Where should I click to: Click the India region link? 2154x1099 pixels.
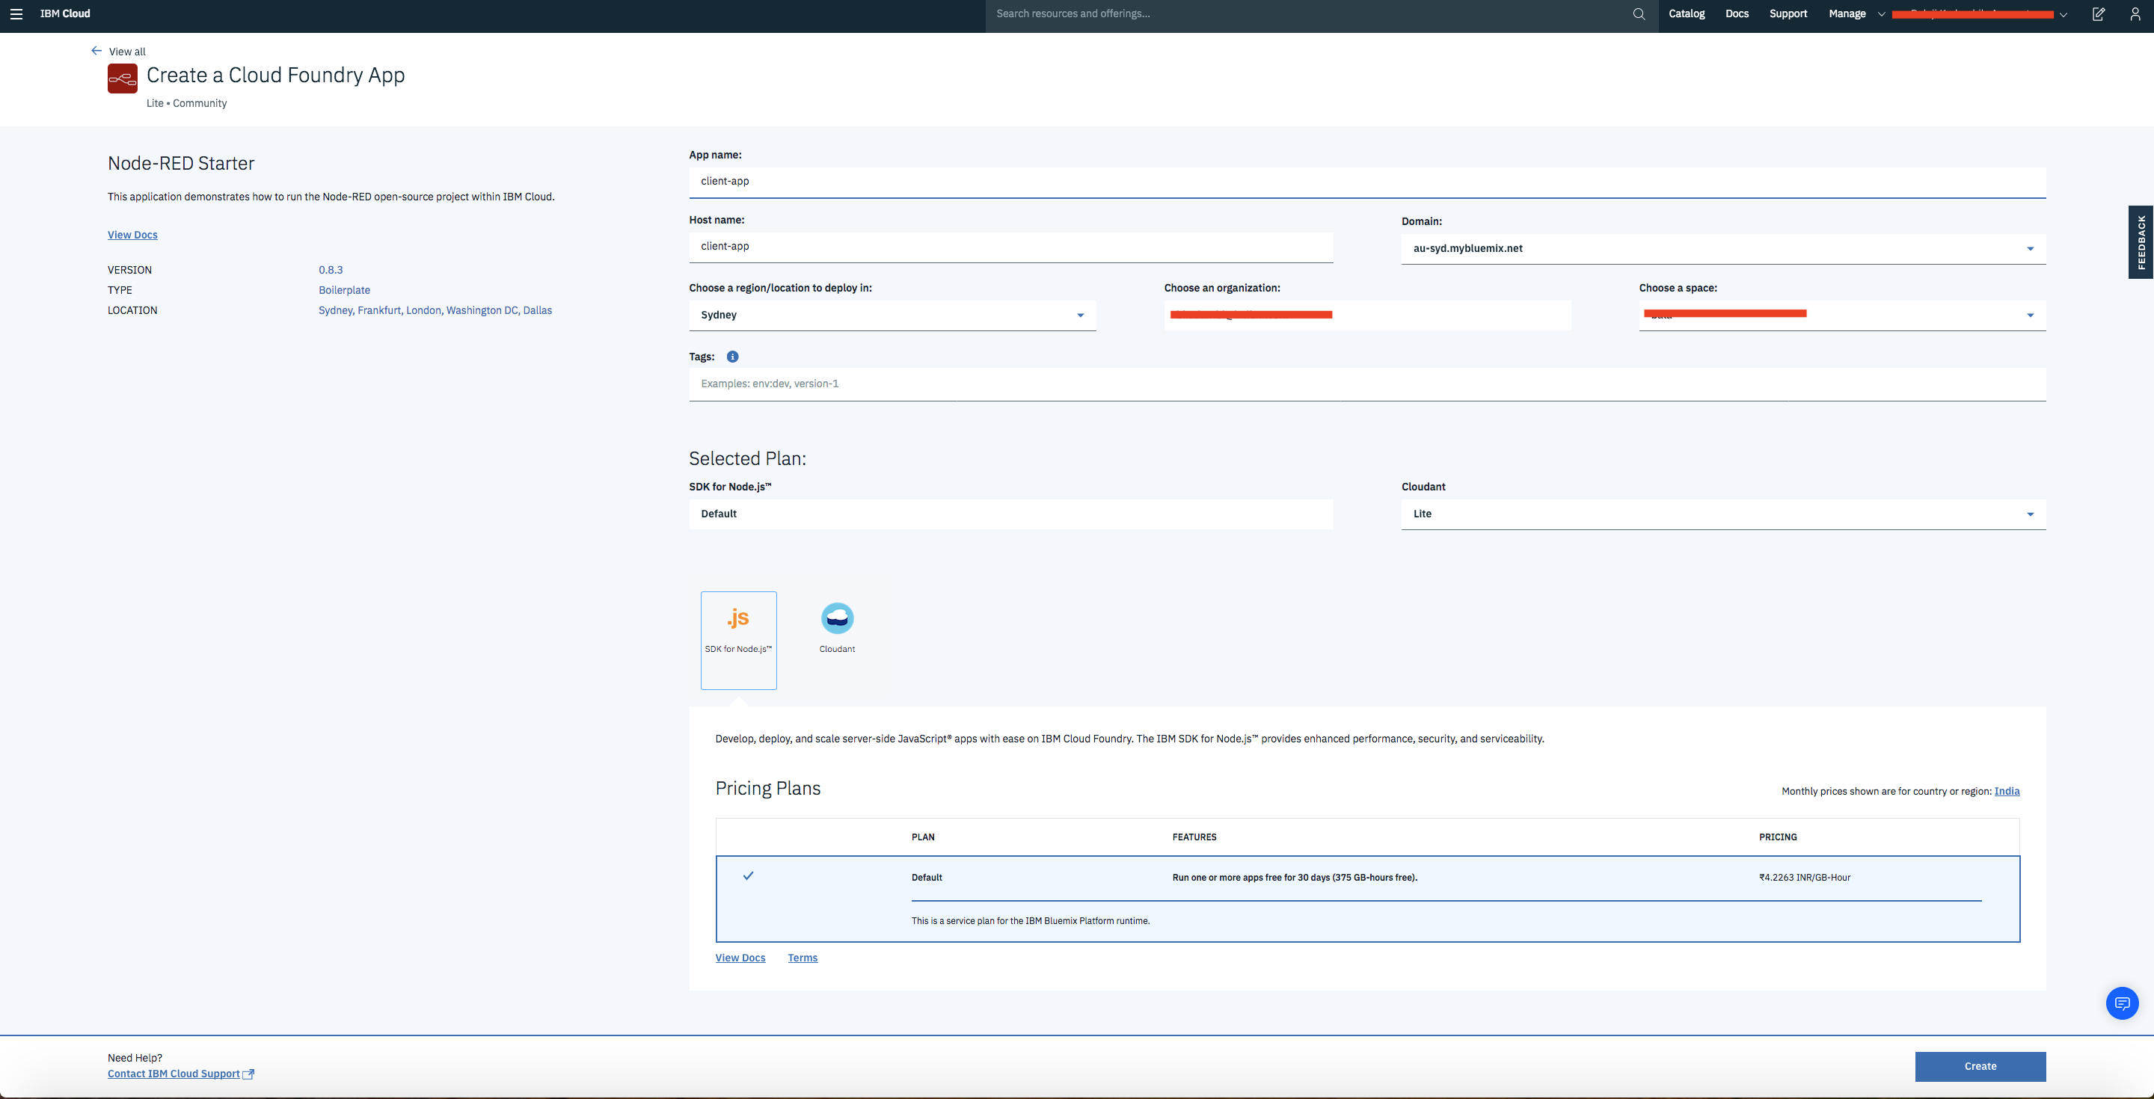pos(2007,791)
